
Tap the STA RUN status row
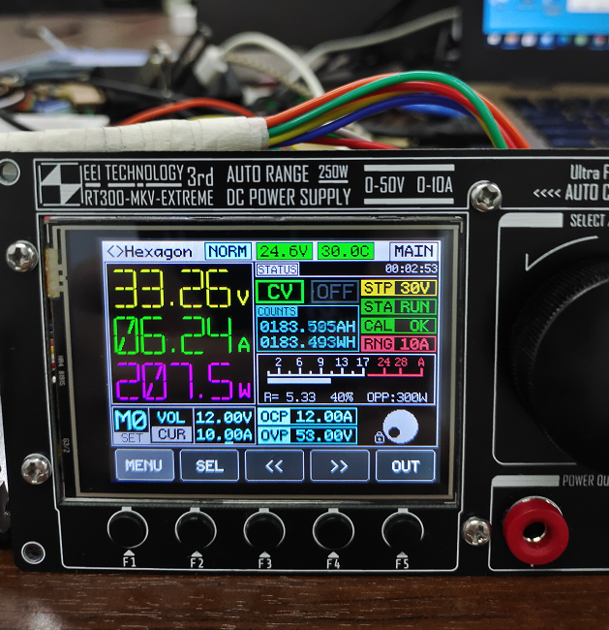click(x=399, y=307)
